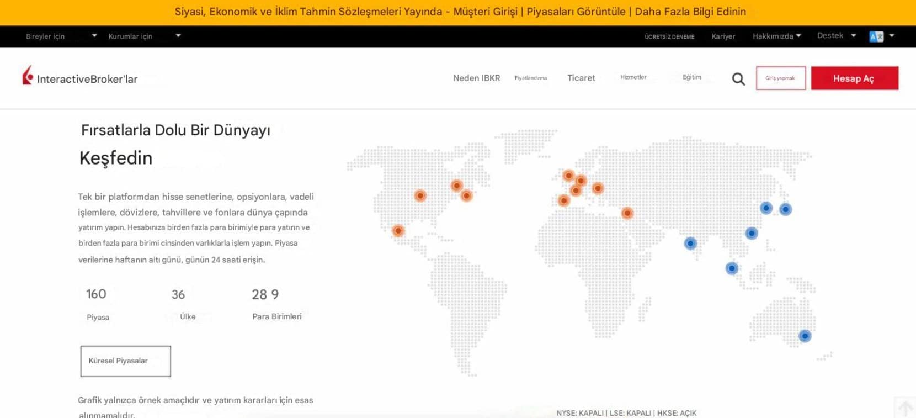
Task: Open the Fiyatlandırma menu
Action: pyautogui.click(x=531, y=78)
